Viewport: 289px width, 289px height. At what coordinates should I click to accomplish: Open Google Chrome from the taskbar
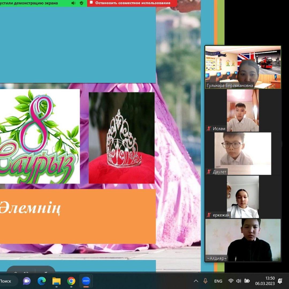[x=71, y=281]
